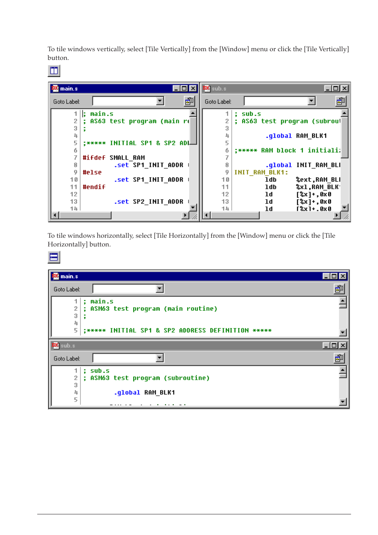Maximize the vertically tiled main.s window
Viewport: 378px width, 535px height.
pyautogui.click(x=184, y=89)
